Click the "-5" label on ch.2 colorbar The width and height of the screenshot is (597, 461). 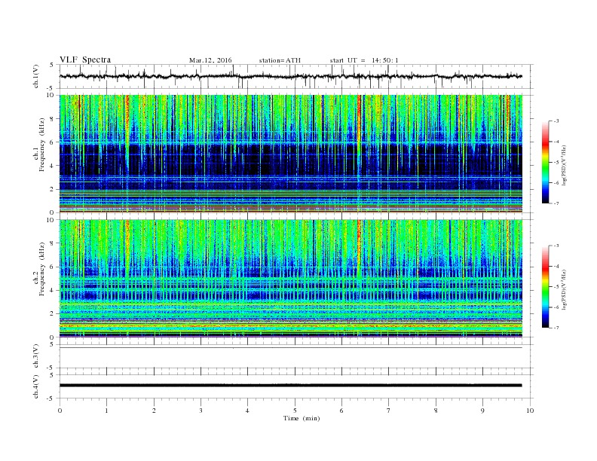556,286
